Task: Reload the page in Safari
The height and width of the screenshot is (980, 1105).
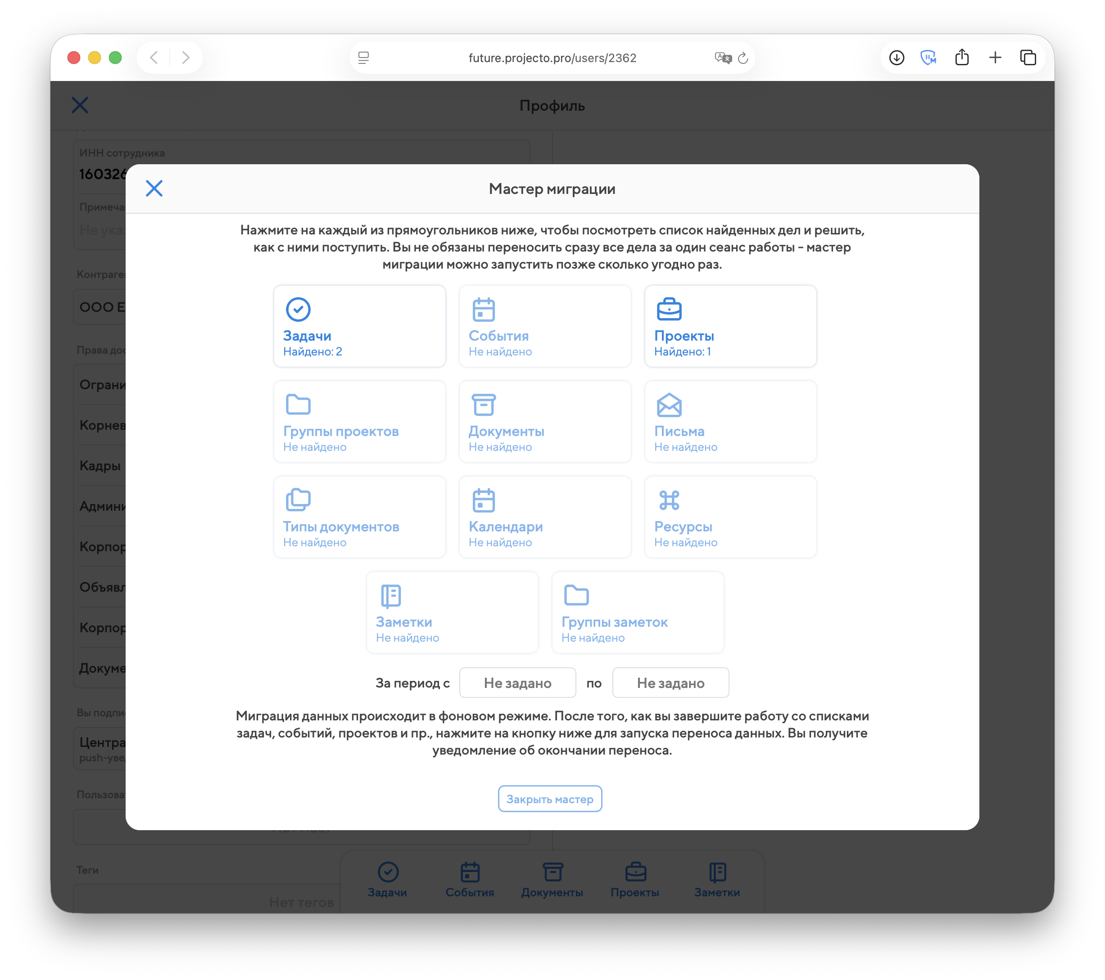Action: coord(743,58)
